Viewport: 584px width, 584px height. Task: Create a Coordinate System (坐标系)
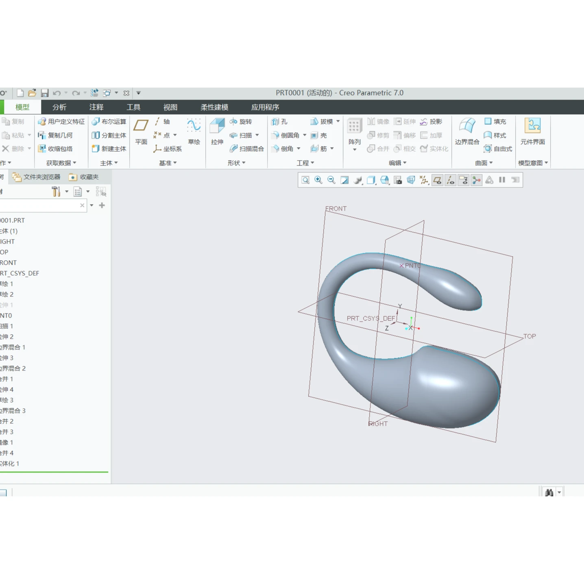pos(168,149)
